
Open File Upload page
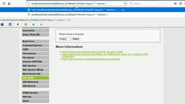(x=35, y=58)
